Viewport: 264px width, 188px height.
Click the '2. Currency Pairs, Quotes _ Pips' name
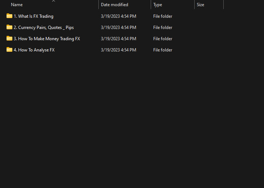pos(44,28)
